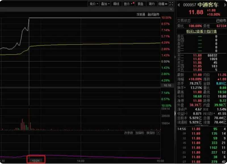This screenshot has width=227, height=164.
Task: Close the panel with the X icon
Action: pyautogui.click(x=171, y=9)
